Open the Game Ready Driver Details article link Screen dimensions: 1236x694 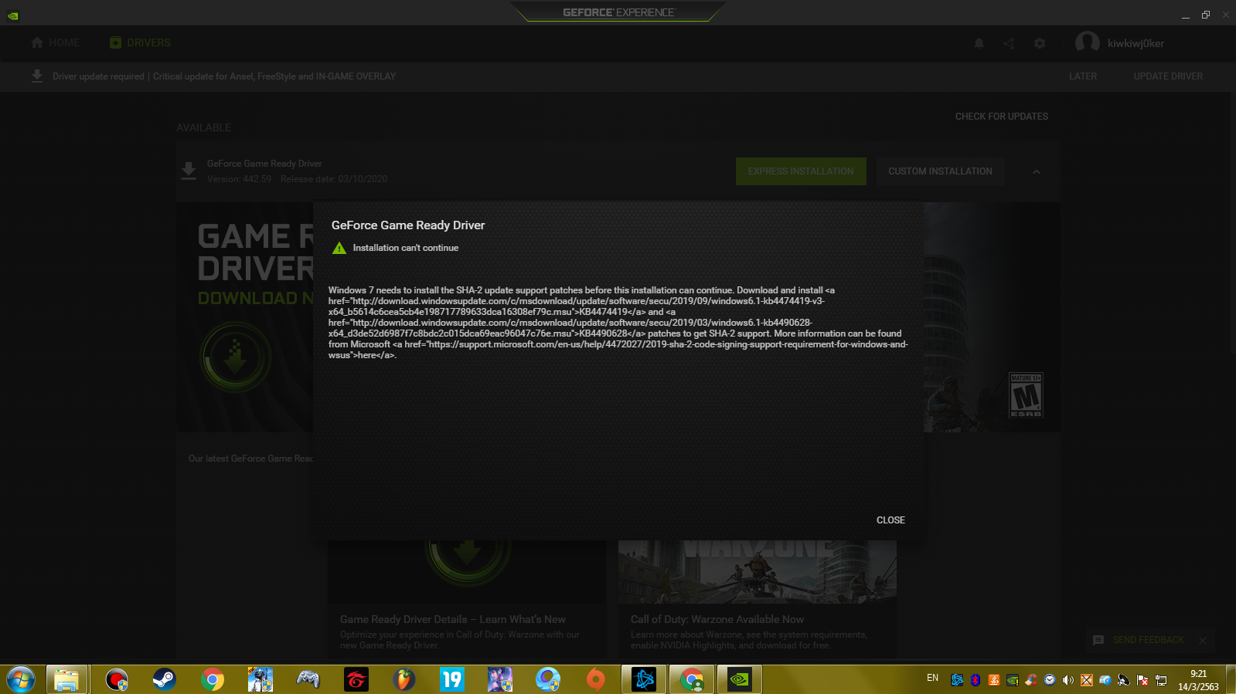click(453, 619)
